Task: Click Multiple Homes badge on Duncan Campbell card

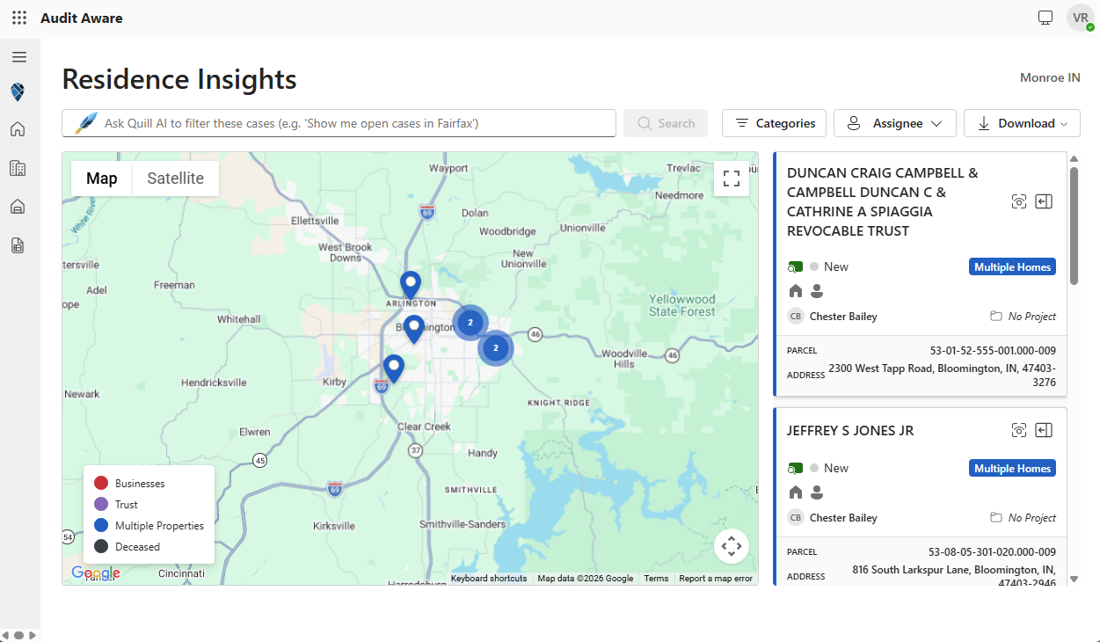Action: 1013,266
